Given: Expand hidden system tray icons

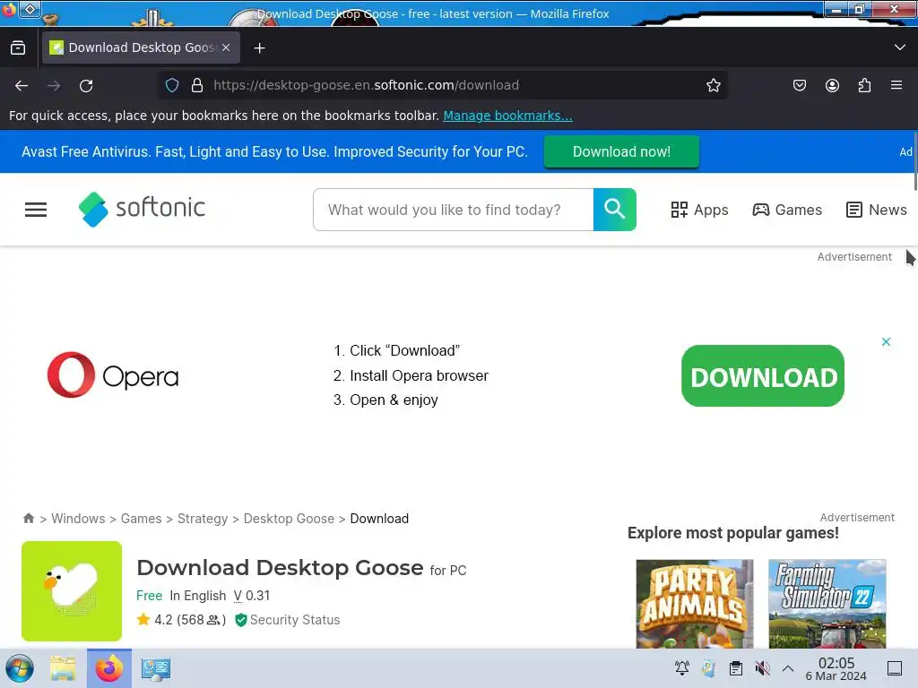Looking at the screenshot, I should pyautogui.click(x=788, y=668).
